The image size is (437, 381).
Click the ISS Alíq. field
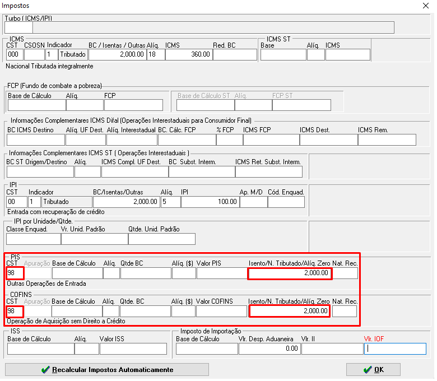pyautogui.click(x=87, y=349)
